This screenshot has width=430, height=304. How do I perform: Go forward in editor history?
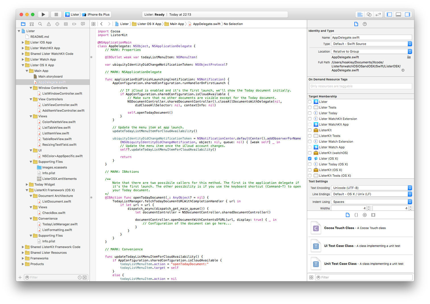point(109,24)
